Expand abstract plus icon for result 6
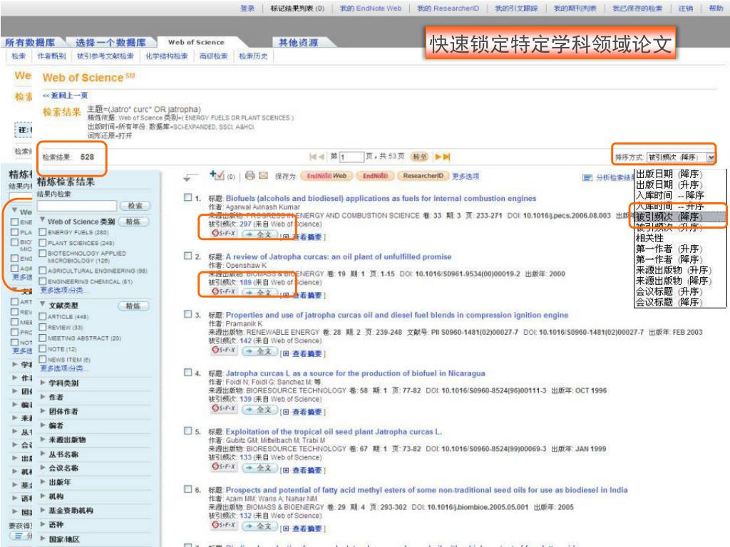 coord(286,529)
